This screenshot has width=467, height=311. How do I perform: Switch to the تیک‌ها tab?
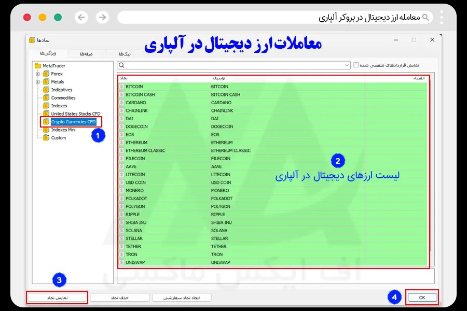pyautogui.click(x=125, y=53)
